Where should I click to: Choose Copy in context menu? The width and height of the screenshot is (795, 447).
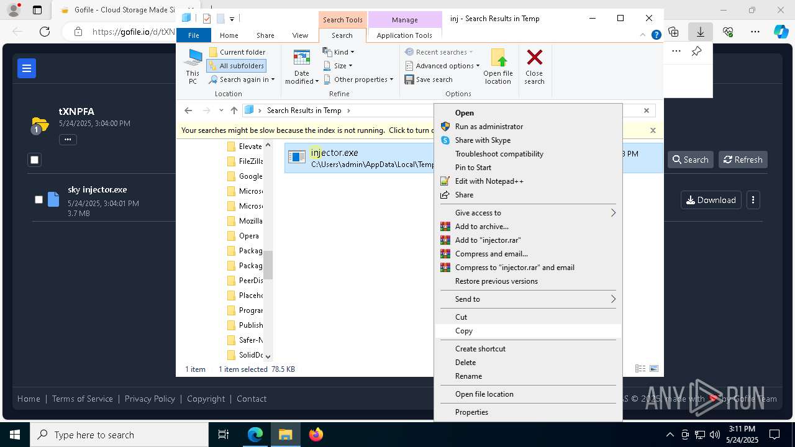click(528, 331)
